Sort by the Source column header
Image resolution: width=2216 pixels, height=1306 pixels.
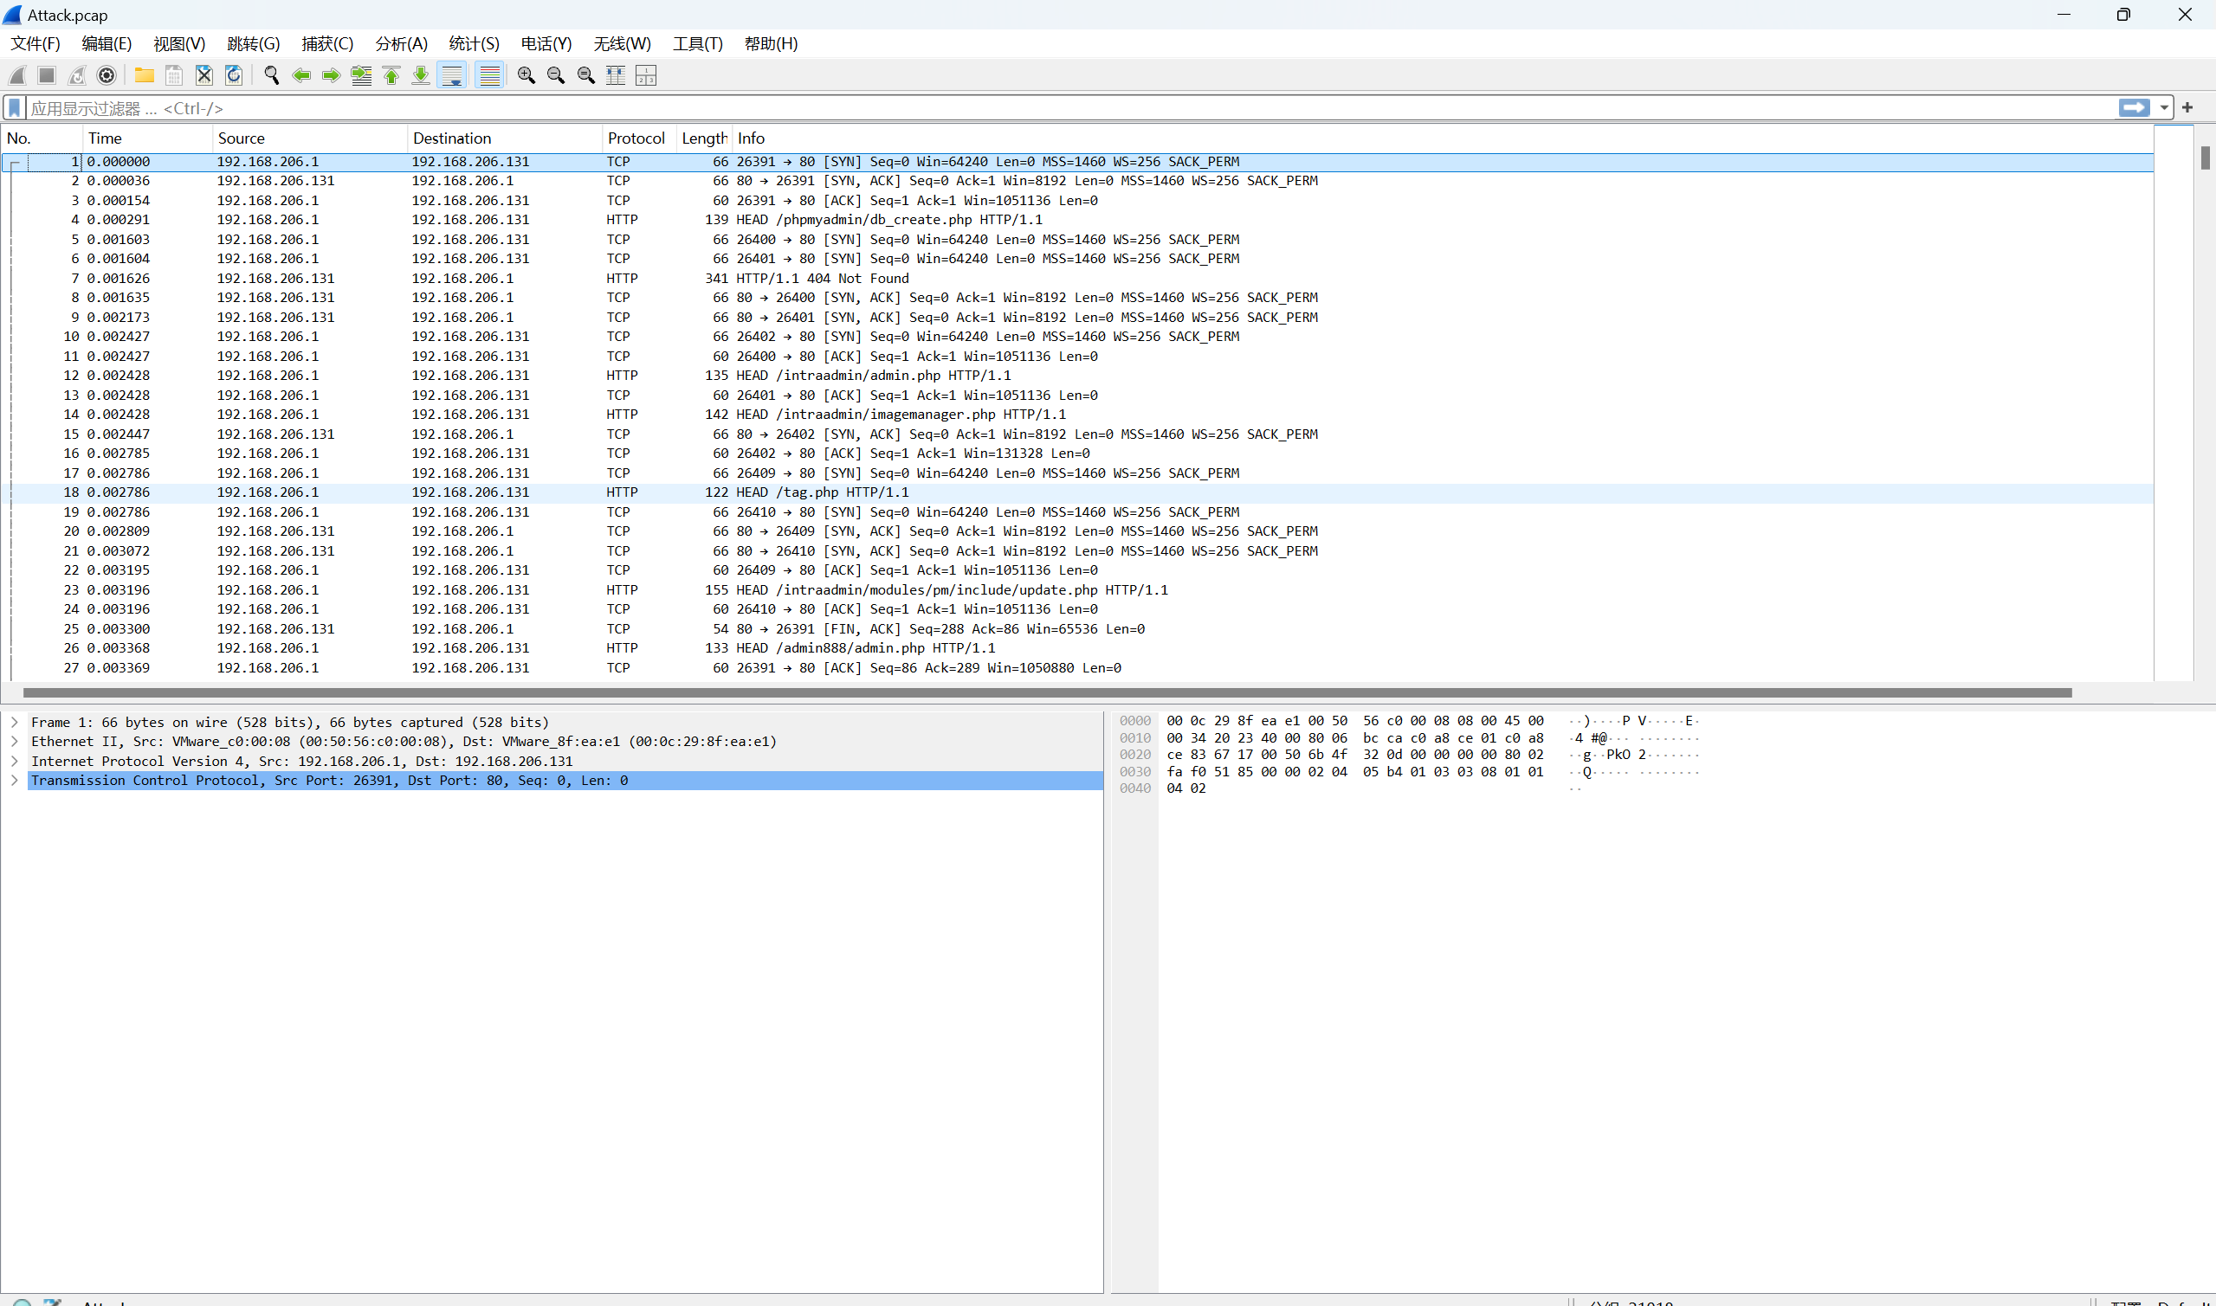click(x=310, y=138)
